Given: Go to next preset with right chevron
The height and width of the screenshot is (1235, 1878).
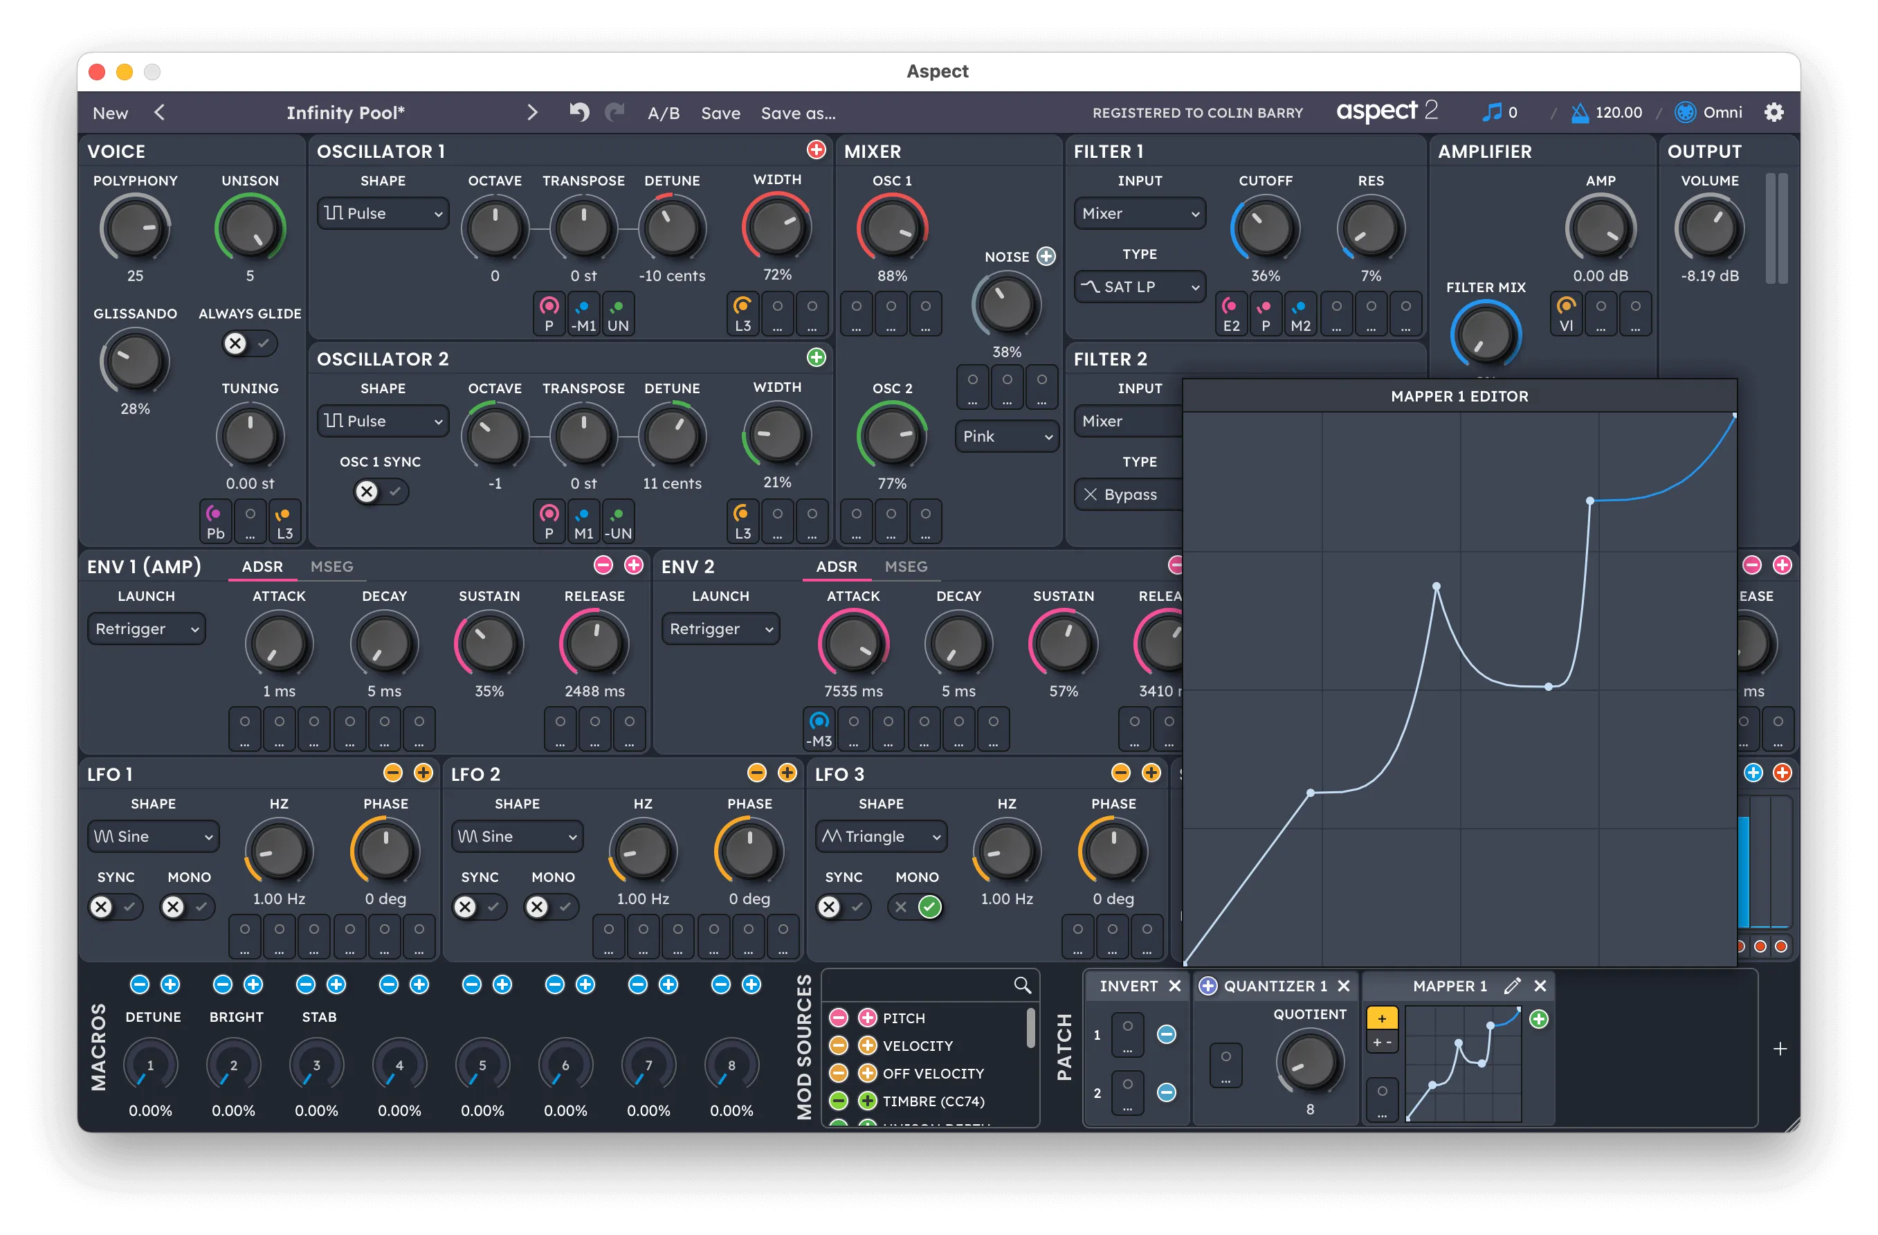Looking at the screenshot, I should tap(532, 112).
